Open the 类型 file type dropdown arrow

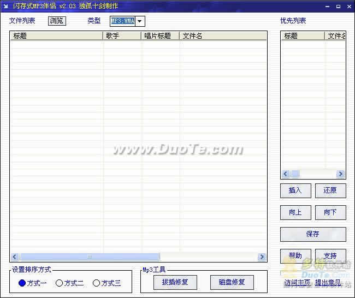(x=140, y=21)
